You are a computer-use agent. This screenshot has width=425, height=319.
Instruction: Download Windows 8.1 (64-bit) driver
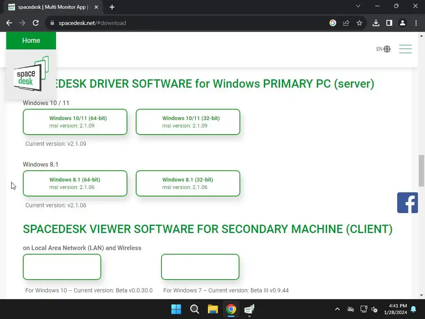pyautogui.click(x=75, y=183)
